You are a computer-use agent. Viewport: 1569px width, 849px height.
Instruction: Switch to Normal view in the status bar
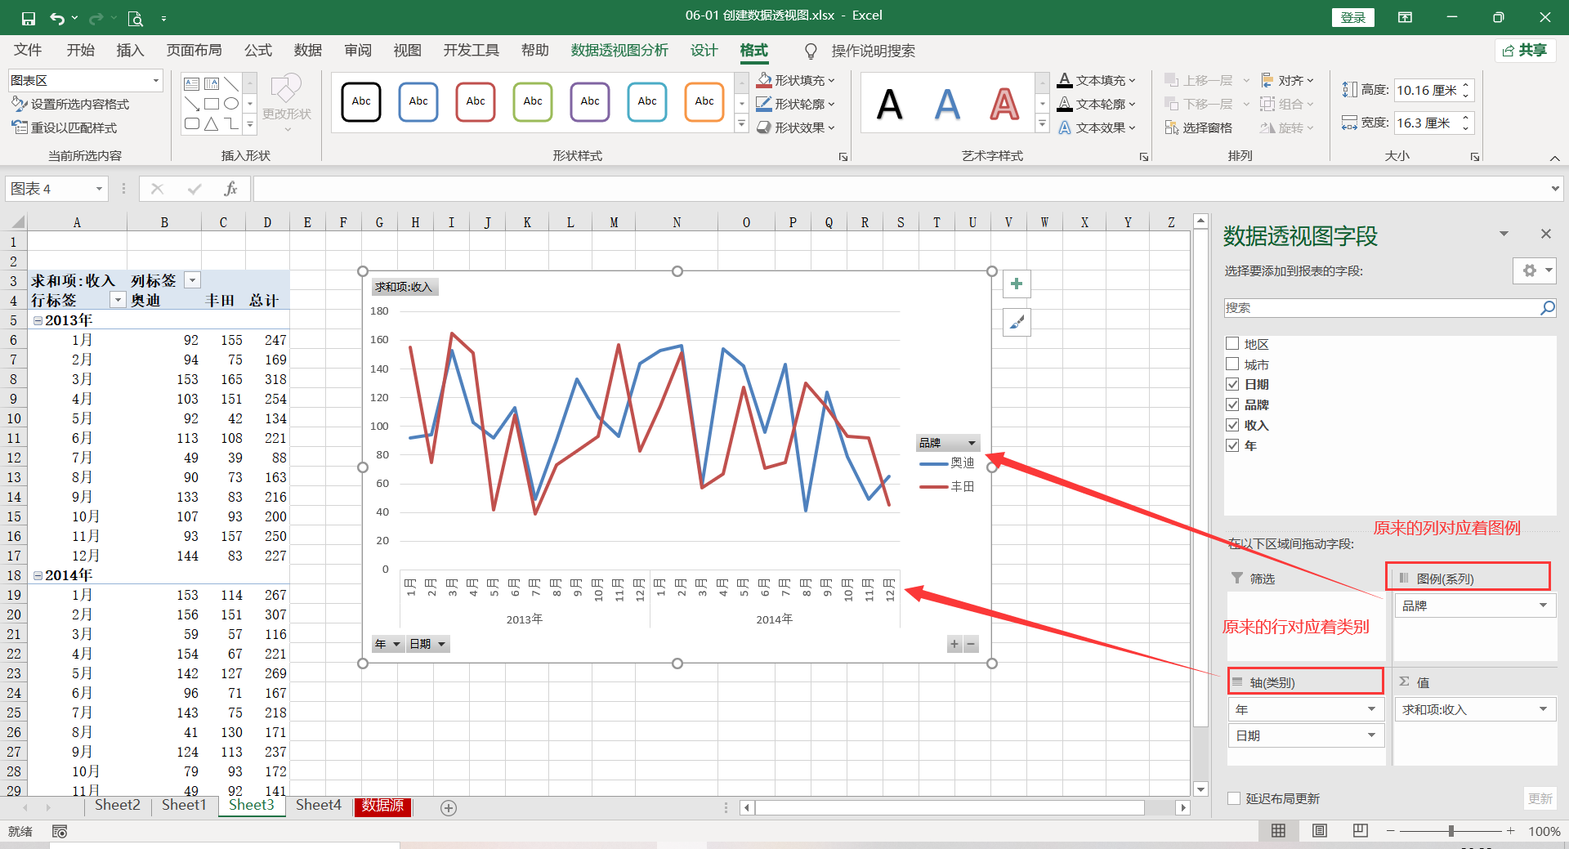pos(1279,831)
